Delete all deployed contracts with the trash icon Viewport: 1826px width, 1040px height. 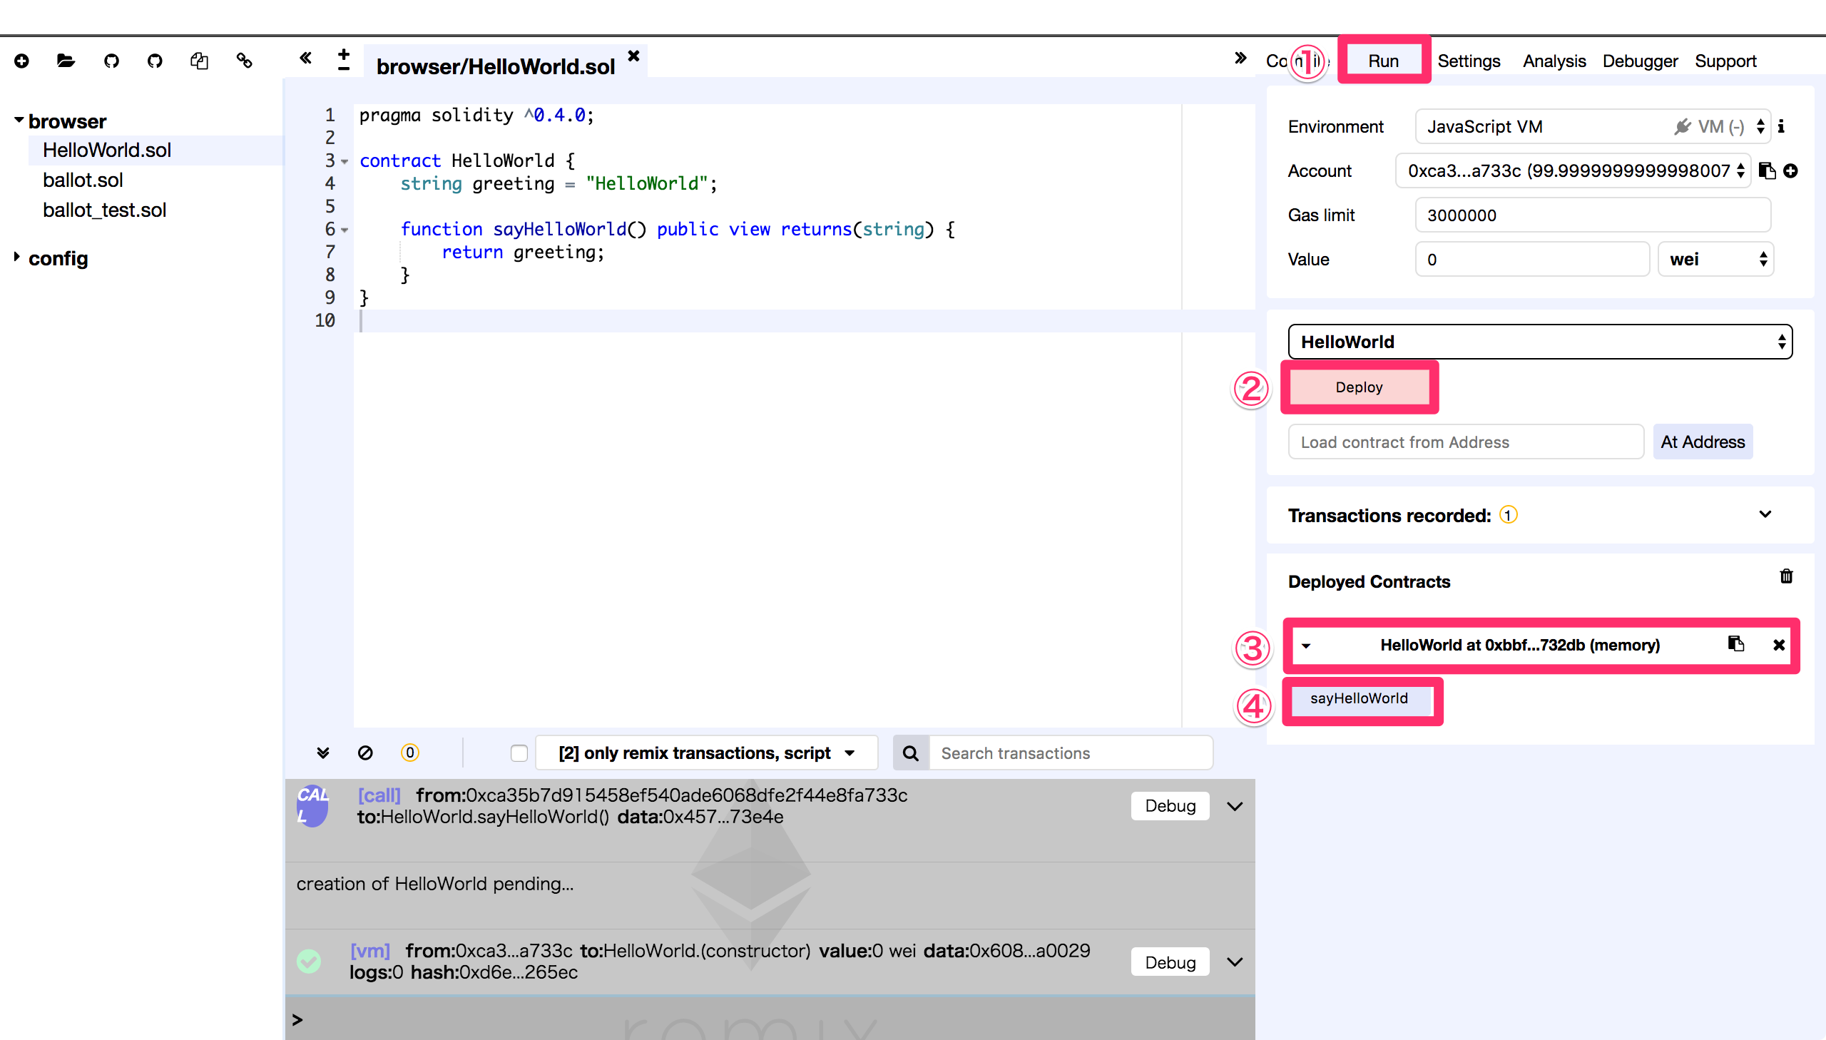[1786, 576]
